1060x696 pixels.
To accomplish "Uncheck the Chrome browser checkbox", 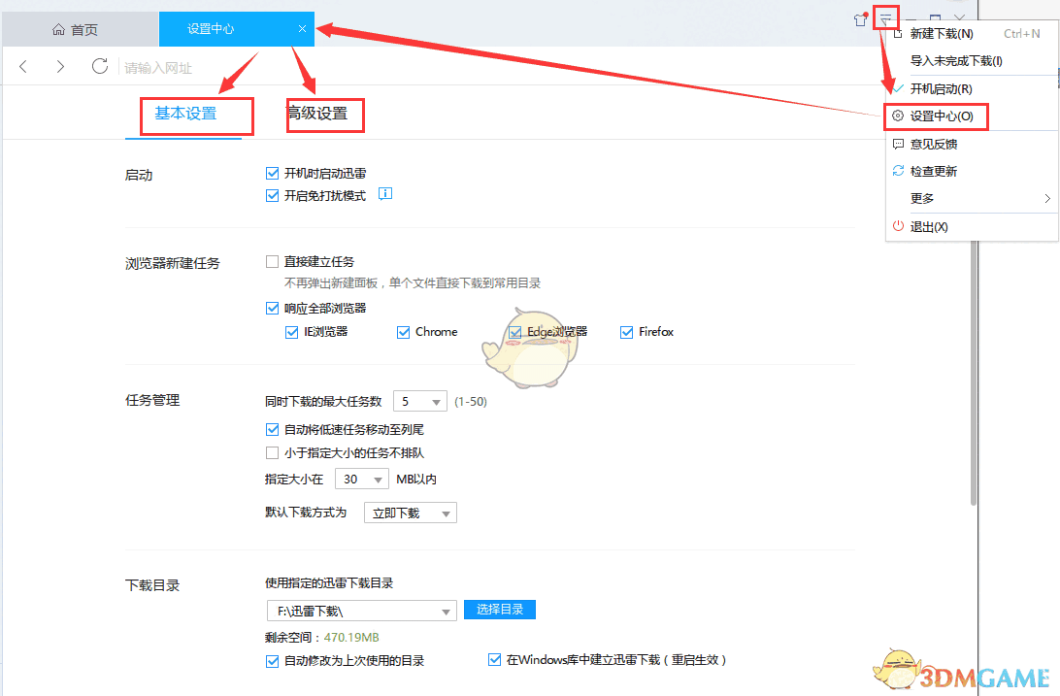I will (x=403, y=331).
